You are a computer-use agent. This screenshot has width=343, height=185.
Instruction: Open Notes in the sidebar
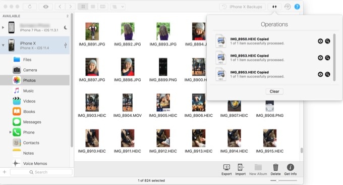35,153
